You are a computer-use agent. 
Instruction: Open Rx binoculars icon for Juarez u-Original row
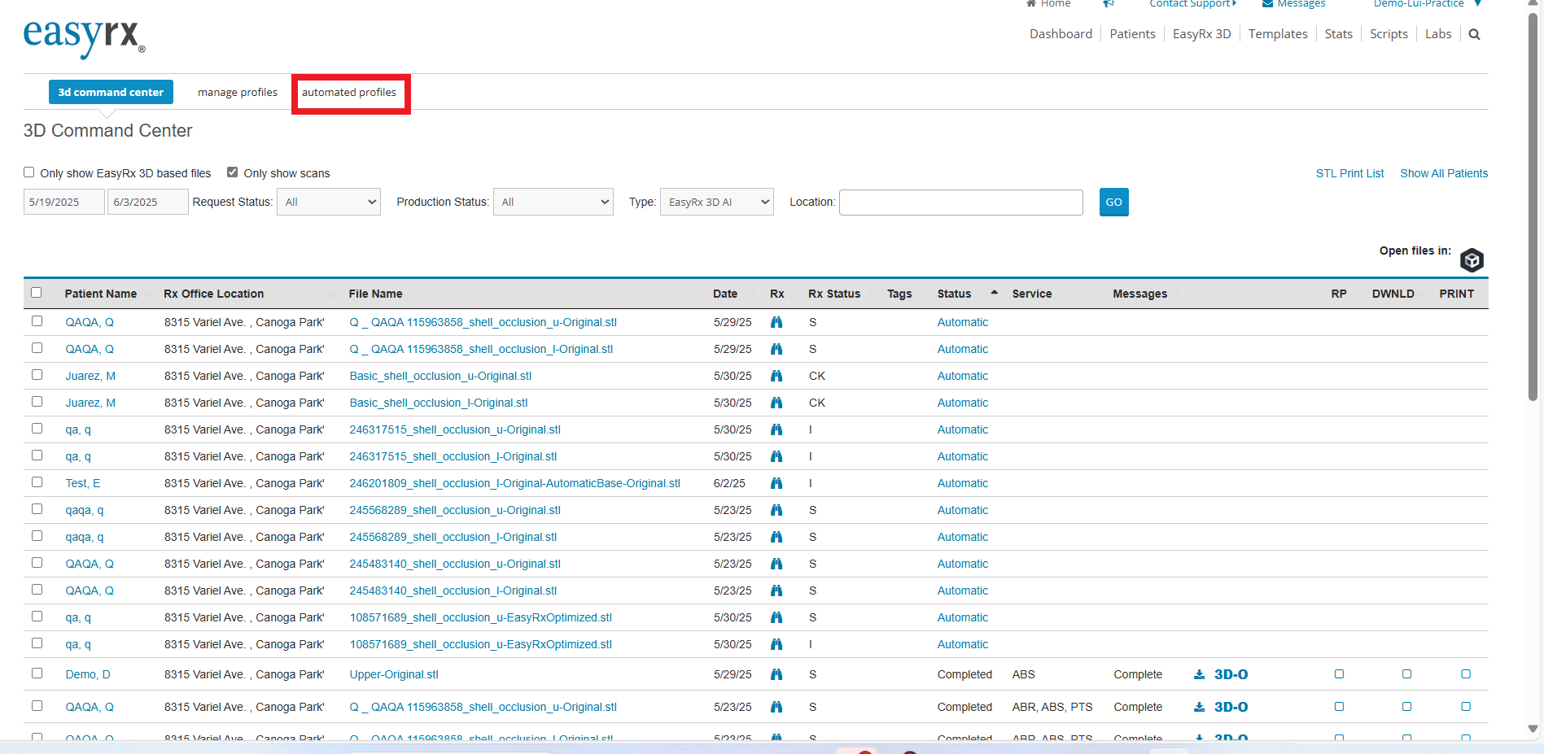pyautogui.click(x=776, y=376)
